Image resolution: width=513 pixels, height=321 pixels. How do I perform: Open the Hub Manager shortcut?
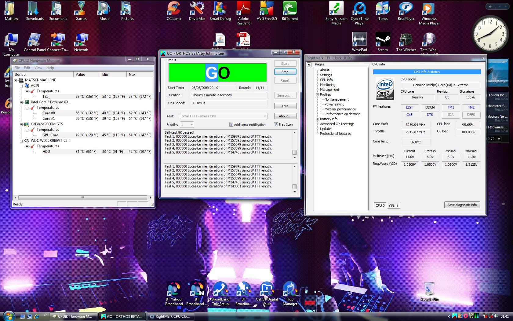[x=290, y=293]
